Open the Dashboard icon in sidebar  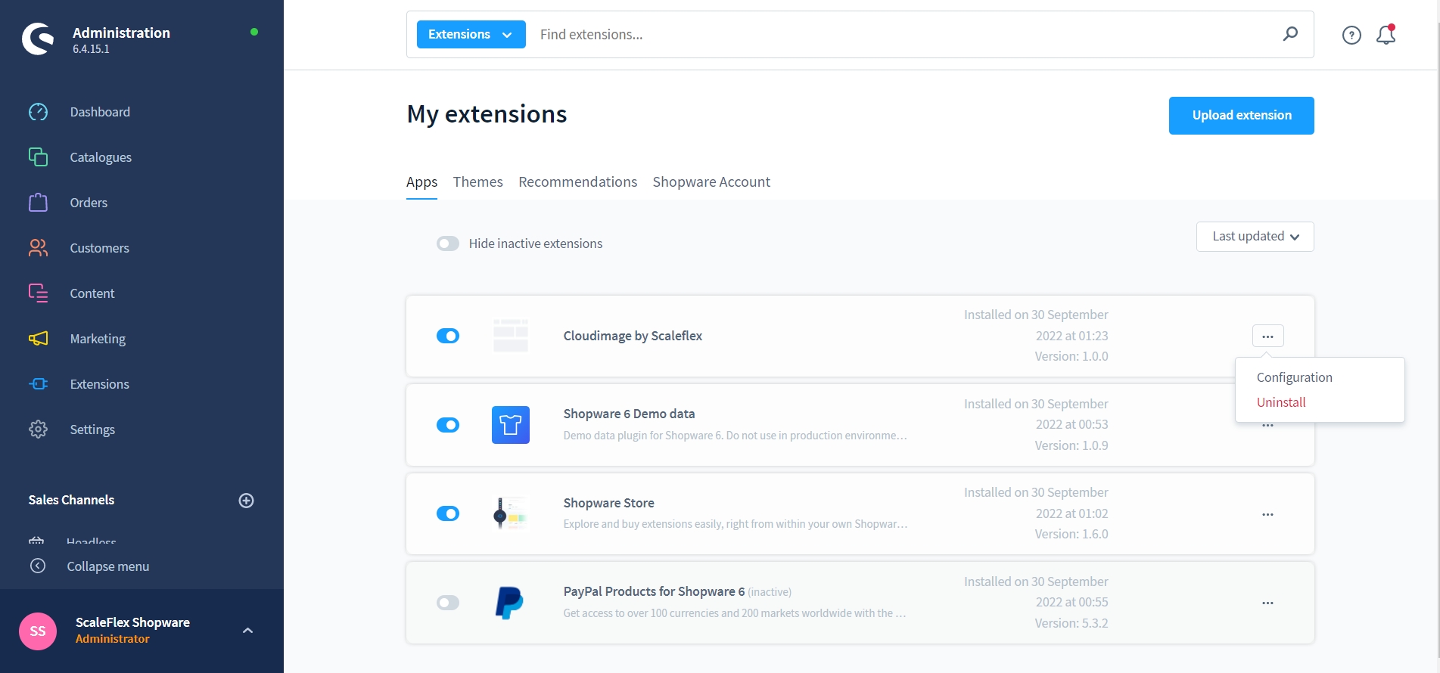click(x=38, y=112)
